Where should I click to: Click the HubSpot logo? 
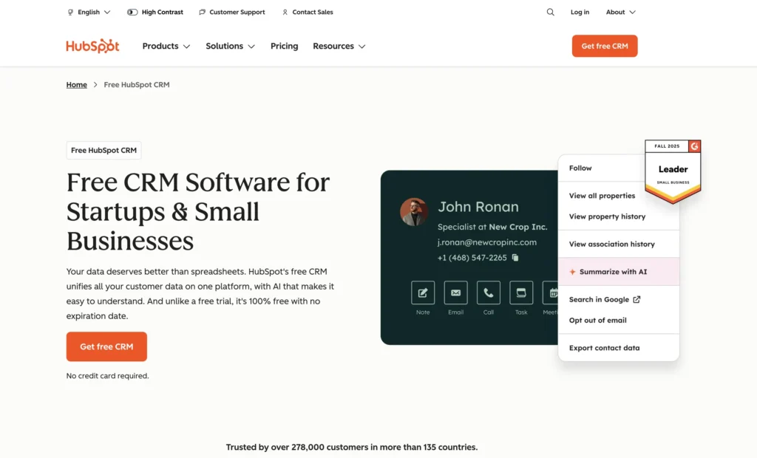coord(92,46)
